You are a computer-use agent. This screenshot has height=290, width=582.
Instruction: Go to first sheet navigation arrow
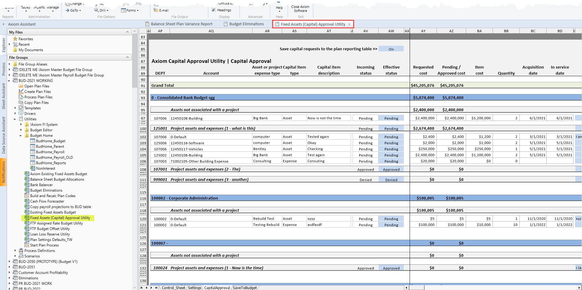[141, 288]
